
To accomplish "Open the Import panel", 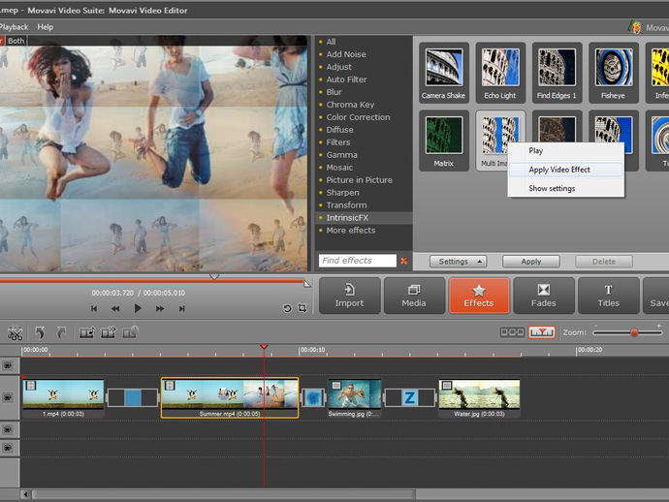I will [x=349, y=296].
